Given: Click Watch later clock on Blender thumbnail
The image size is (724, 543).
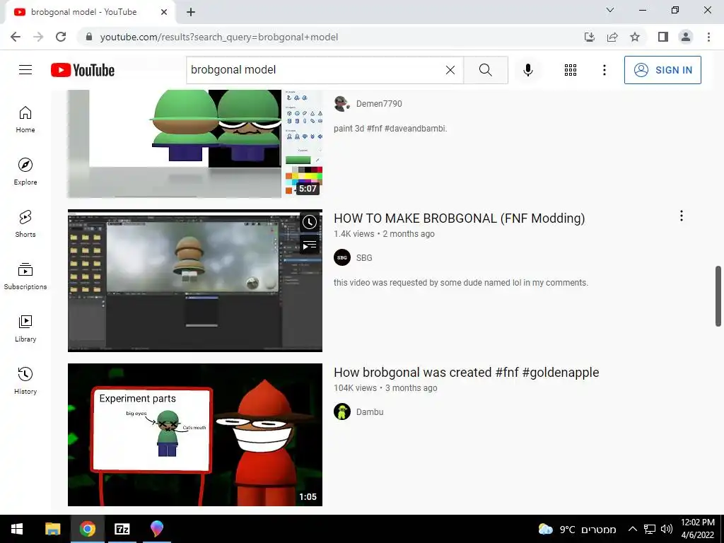Looking at the screenshot, I should click(310, 223).
